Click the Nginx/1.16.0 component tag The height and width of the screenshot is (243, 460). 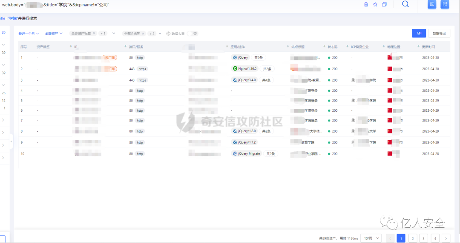245,69
